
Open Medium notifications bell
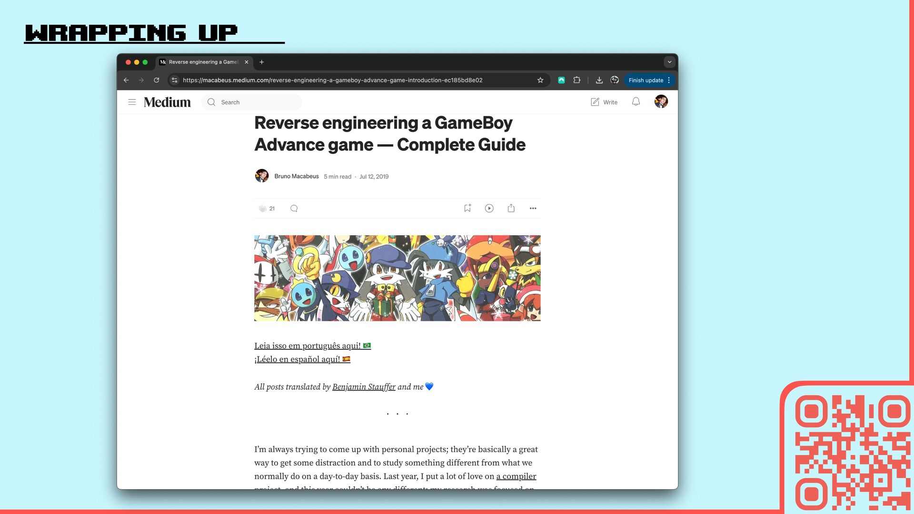tap(636, 102)
